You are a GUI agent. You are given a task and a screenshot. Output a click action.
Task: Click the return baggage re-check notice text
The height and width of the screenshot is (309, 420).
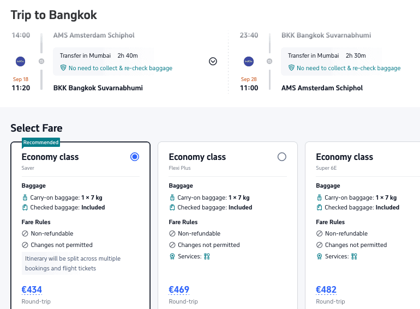(x=349, y=68)
